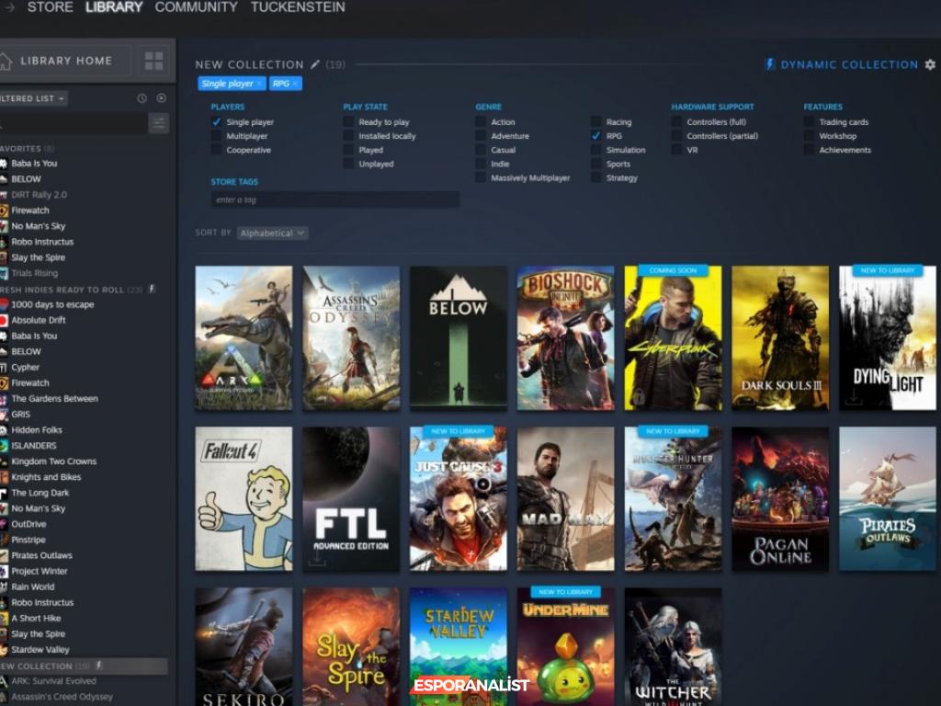Open Absolute Drift in sidebar
This screenshot has width=941, height=706.
click(x=39, y=320)
